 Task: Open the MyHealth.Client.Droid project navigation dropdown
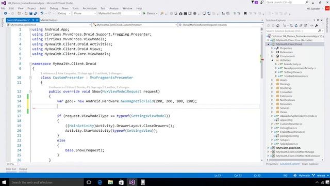(49, 25)
